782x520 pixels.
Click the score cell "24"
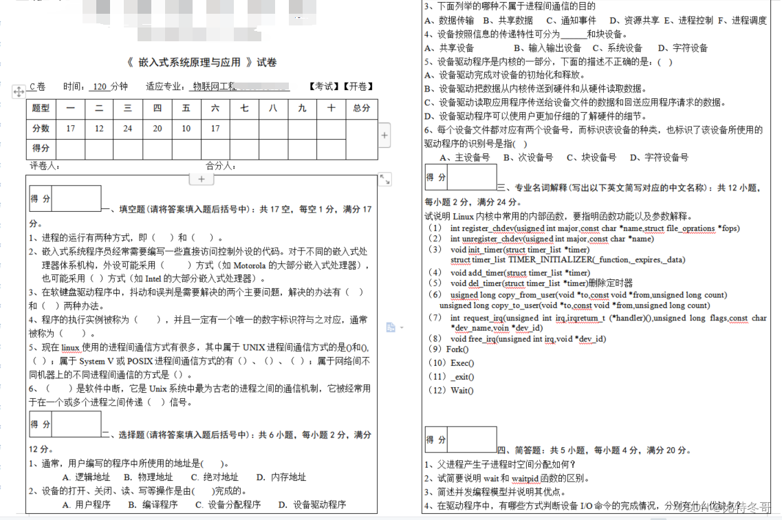[x=128, y=129]
